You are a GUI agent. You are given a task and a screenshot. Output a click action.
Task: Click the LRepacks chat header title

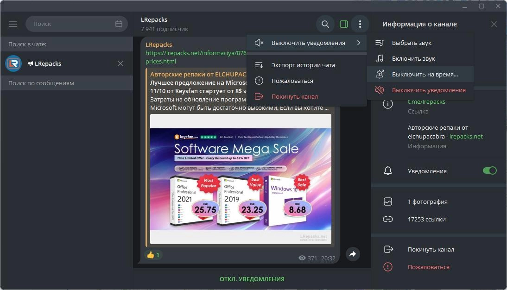click(154, 20)
